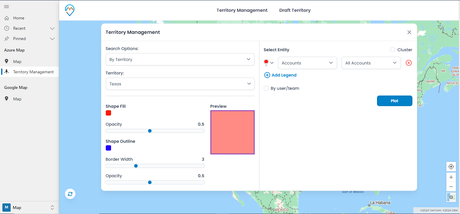Click the red Shape Fill swatch
Viewport: 460px width, 214px height.
[108, 113]
